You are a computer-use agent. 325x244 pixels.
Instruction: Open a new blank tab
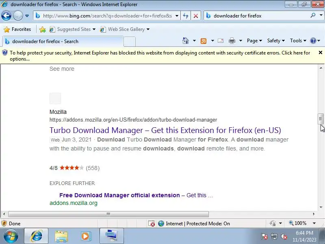(130, 41)
